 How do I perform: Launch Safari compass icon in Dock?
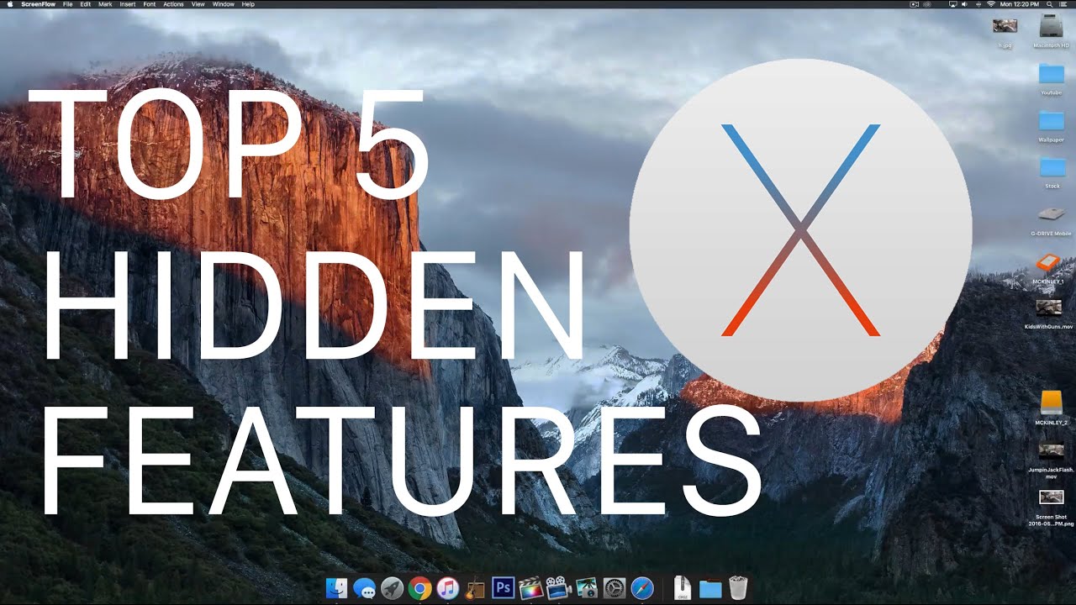pos(642,588)
